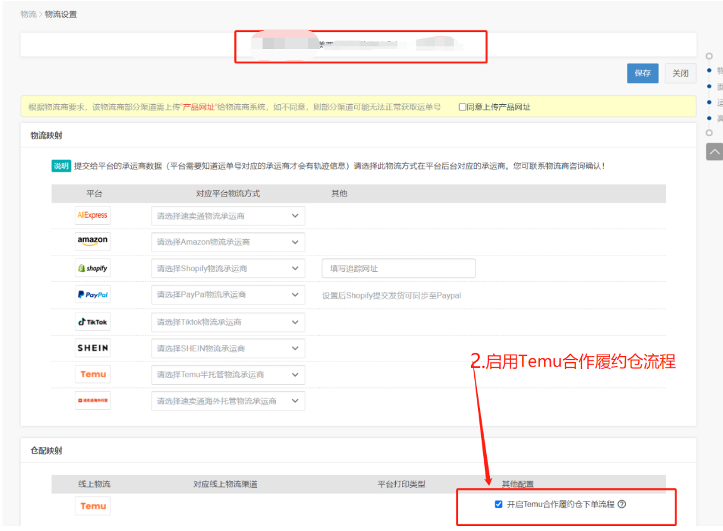Click 对应线上物流渠道 column header

tap(225, 484)
